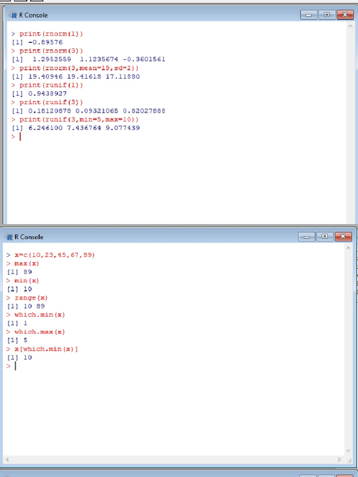
Task: Click the value 1.1235674
Action: [x=99, y=59]
